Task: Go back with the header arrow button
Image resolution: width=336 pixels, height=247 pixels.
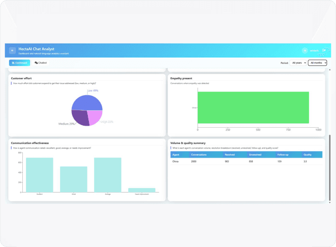Action: [x=12, y=51]
